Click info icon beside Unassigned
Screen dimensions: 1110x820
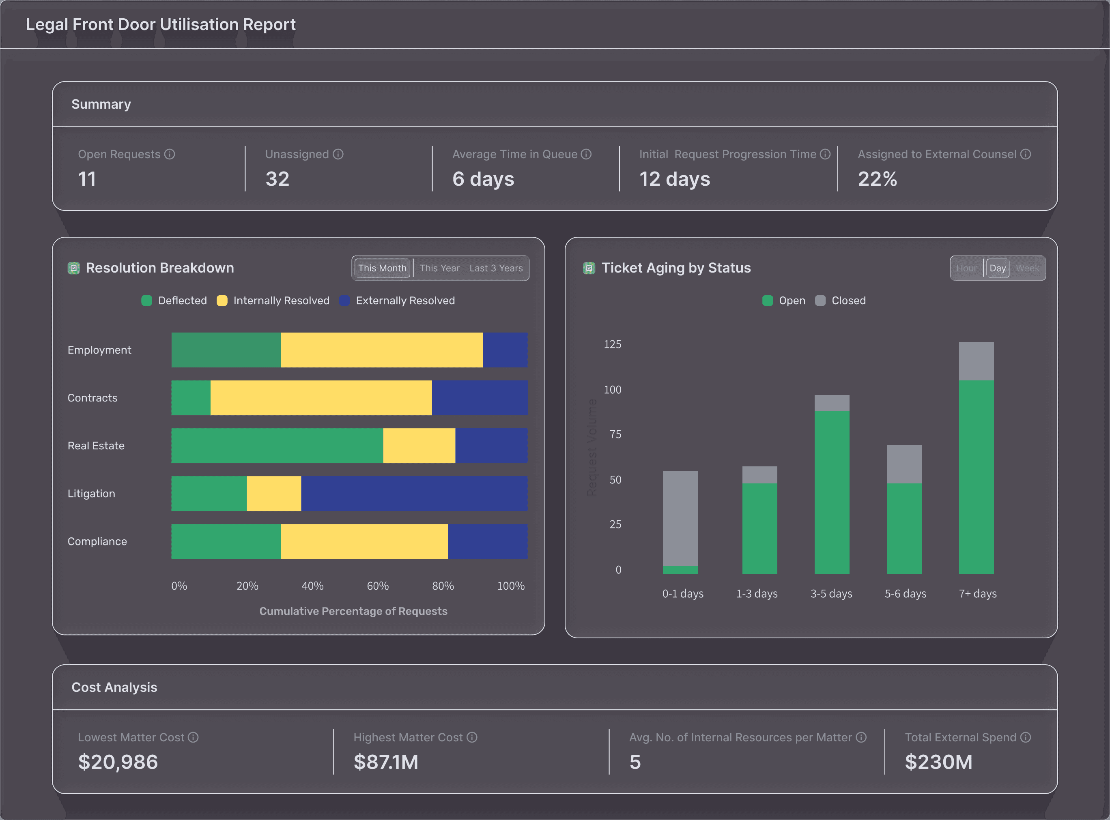[x=338, y=155]
